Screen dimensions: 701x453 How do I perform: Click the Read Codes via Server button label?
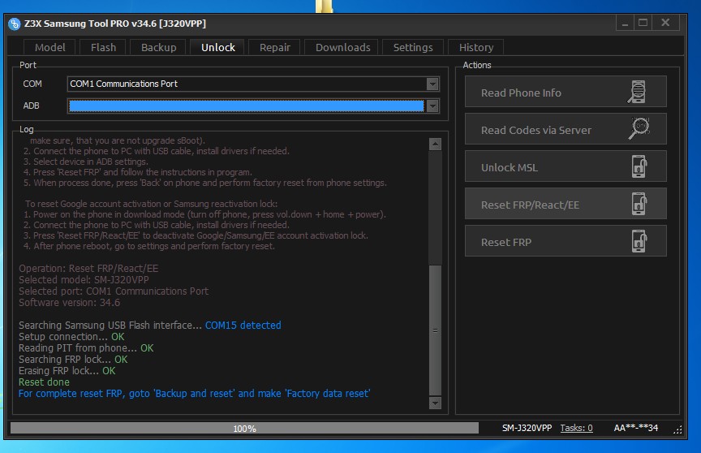point(536,130)
